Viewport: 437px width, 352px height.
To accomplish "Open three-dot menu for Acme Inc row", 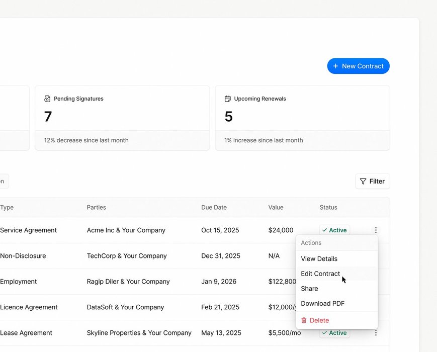I will pos(376,230).
